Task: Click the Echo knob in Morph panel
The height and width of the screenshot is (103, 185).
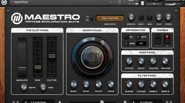Action: (x=86, y=84)
